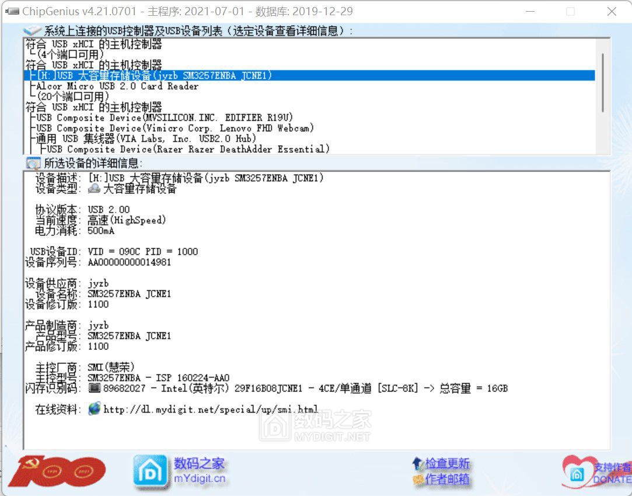Open the dl.mydigit.net smi.html link
Screen dimensions: 632x496
click(211, 410)
